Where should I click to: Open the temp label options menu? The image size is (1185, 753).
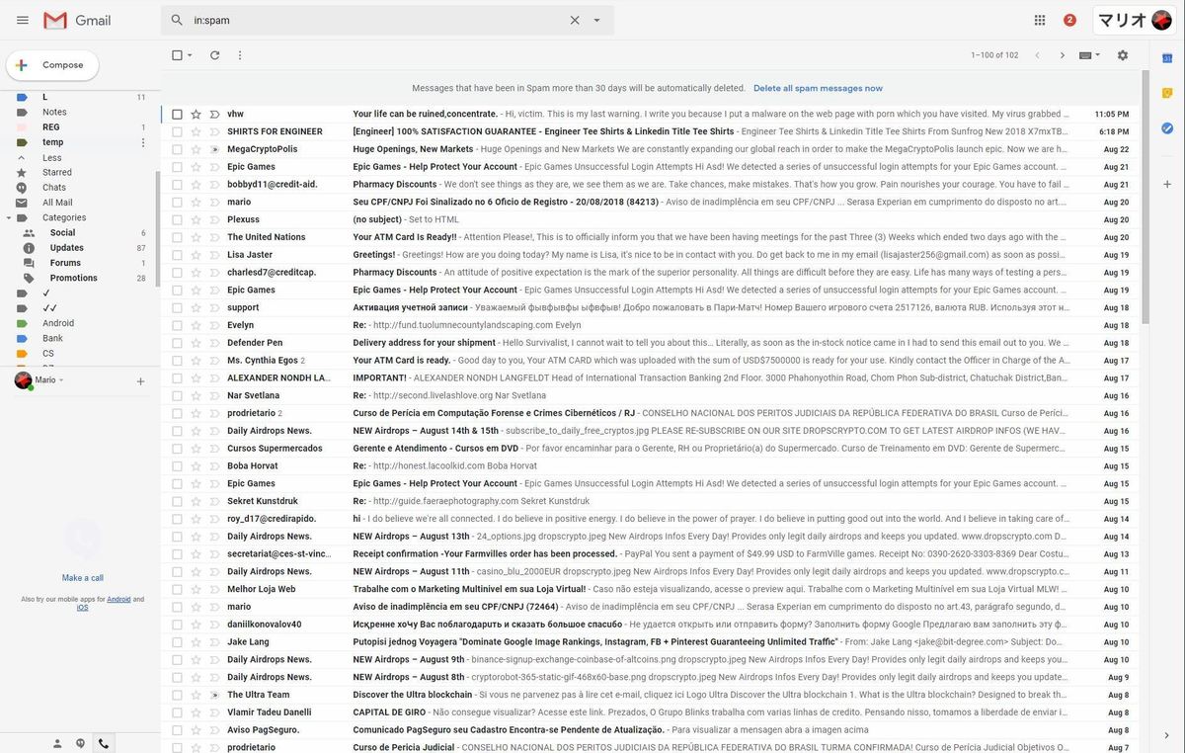click(142, 142)
